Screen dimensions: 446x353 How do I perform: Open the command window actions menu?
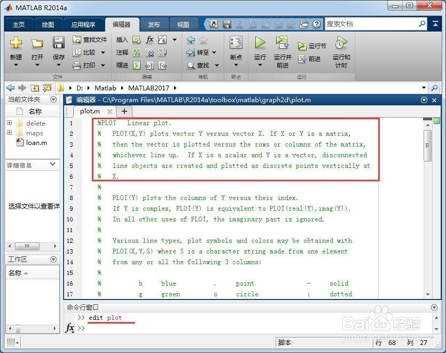tap(434, 308)
